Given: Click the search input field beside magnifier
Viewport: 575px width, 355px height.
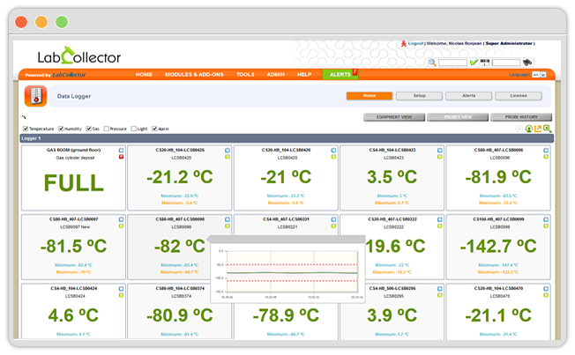Looking at the screenshot, I should click(452, 63).
